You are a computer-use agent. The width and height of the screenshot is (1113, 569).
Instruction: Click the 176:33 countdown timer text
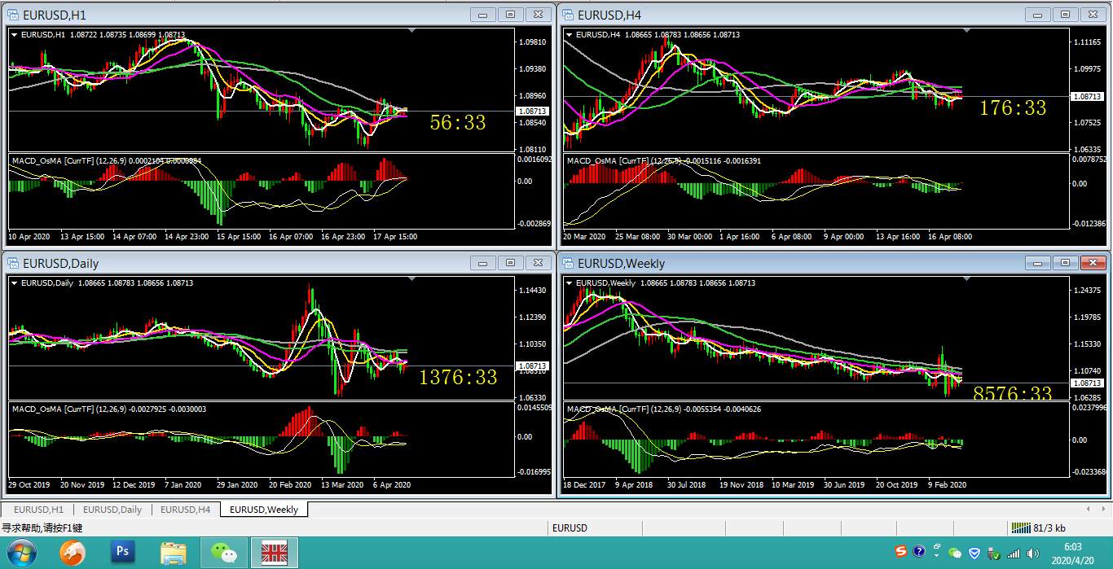pyautogui.click(x=1013, y=108)
